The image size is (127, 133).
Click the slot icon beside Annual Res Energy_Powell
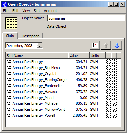(x=9, y=115)
